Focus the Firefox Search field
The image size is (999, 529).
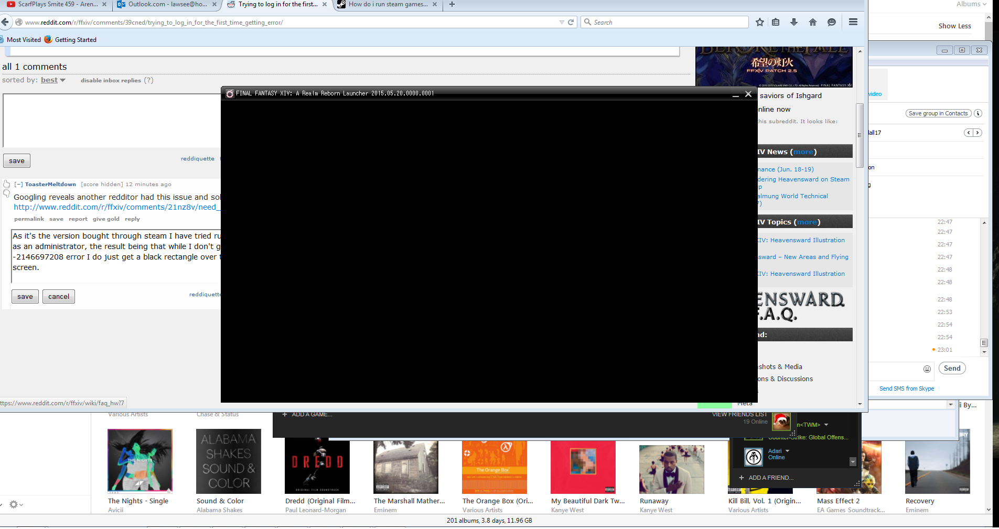[664, 22]
